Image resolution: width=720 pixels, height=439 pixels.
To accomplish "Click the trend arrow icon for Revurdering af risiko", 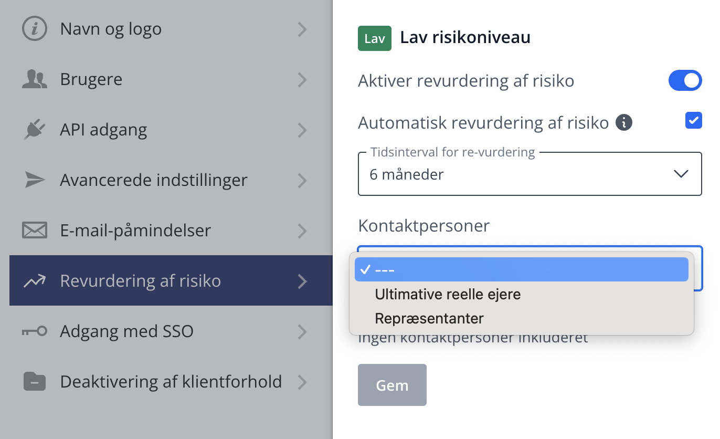I will (x=35, y=281).
